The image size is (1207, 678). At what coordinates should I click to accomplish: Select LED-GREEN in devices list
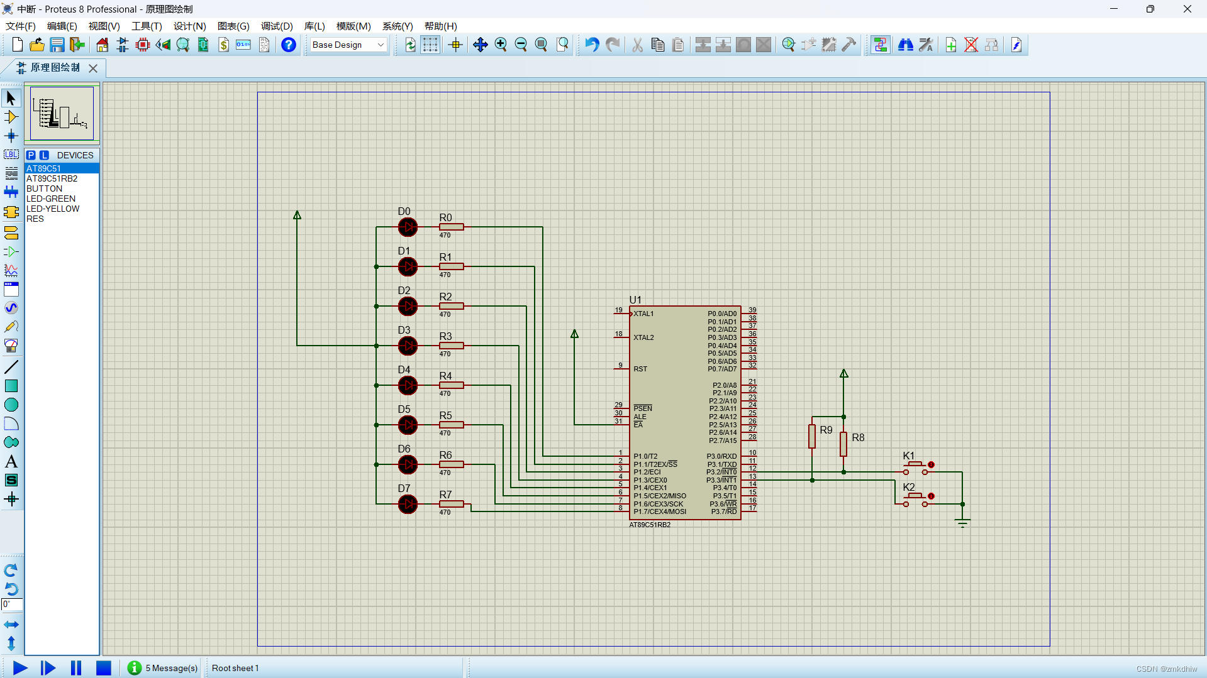coord(62,199)
